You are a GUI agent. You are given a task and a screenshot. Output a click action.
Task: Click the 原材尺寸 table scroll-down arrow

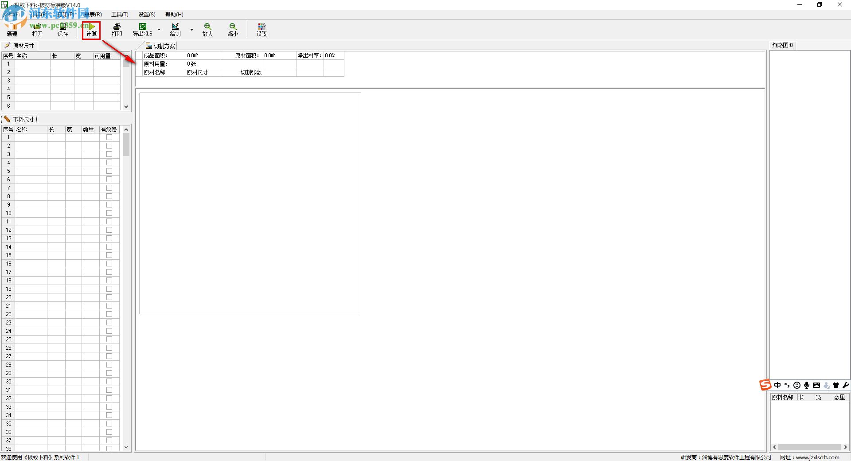pyautogui.click(x=126, y=106)
